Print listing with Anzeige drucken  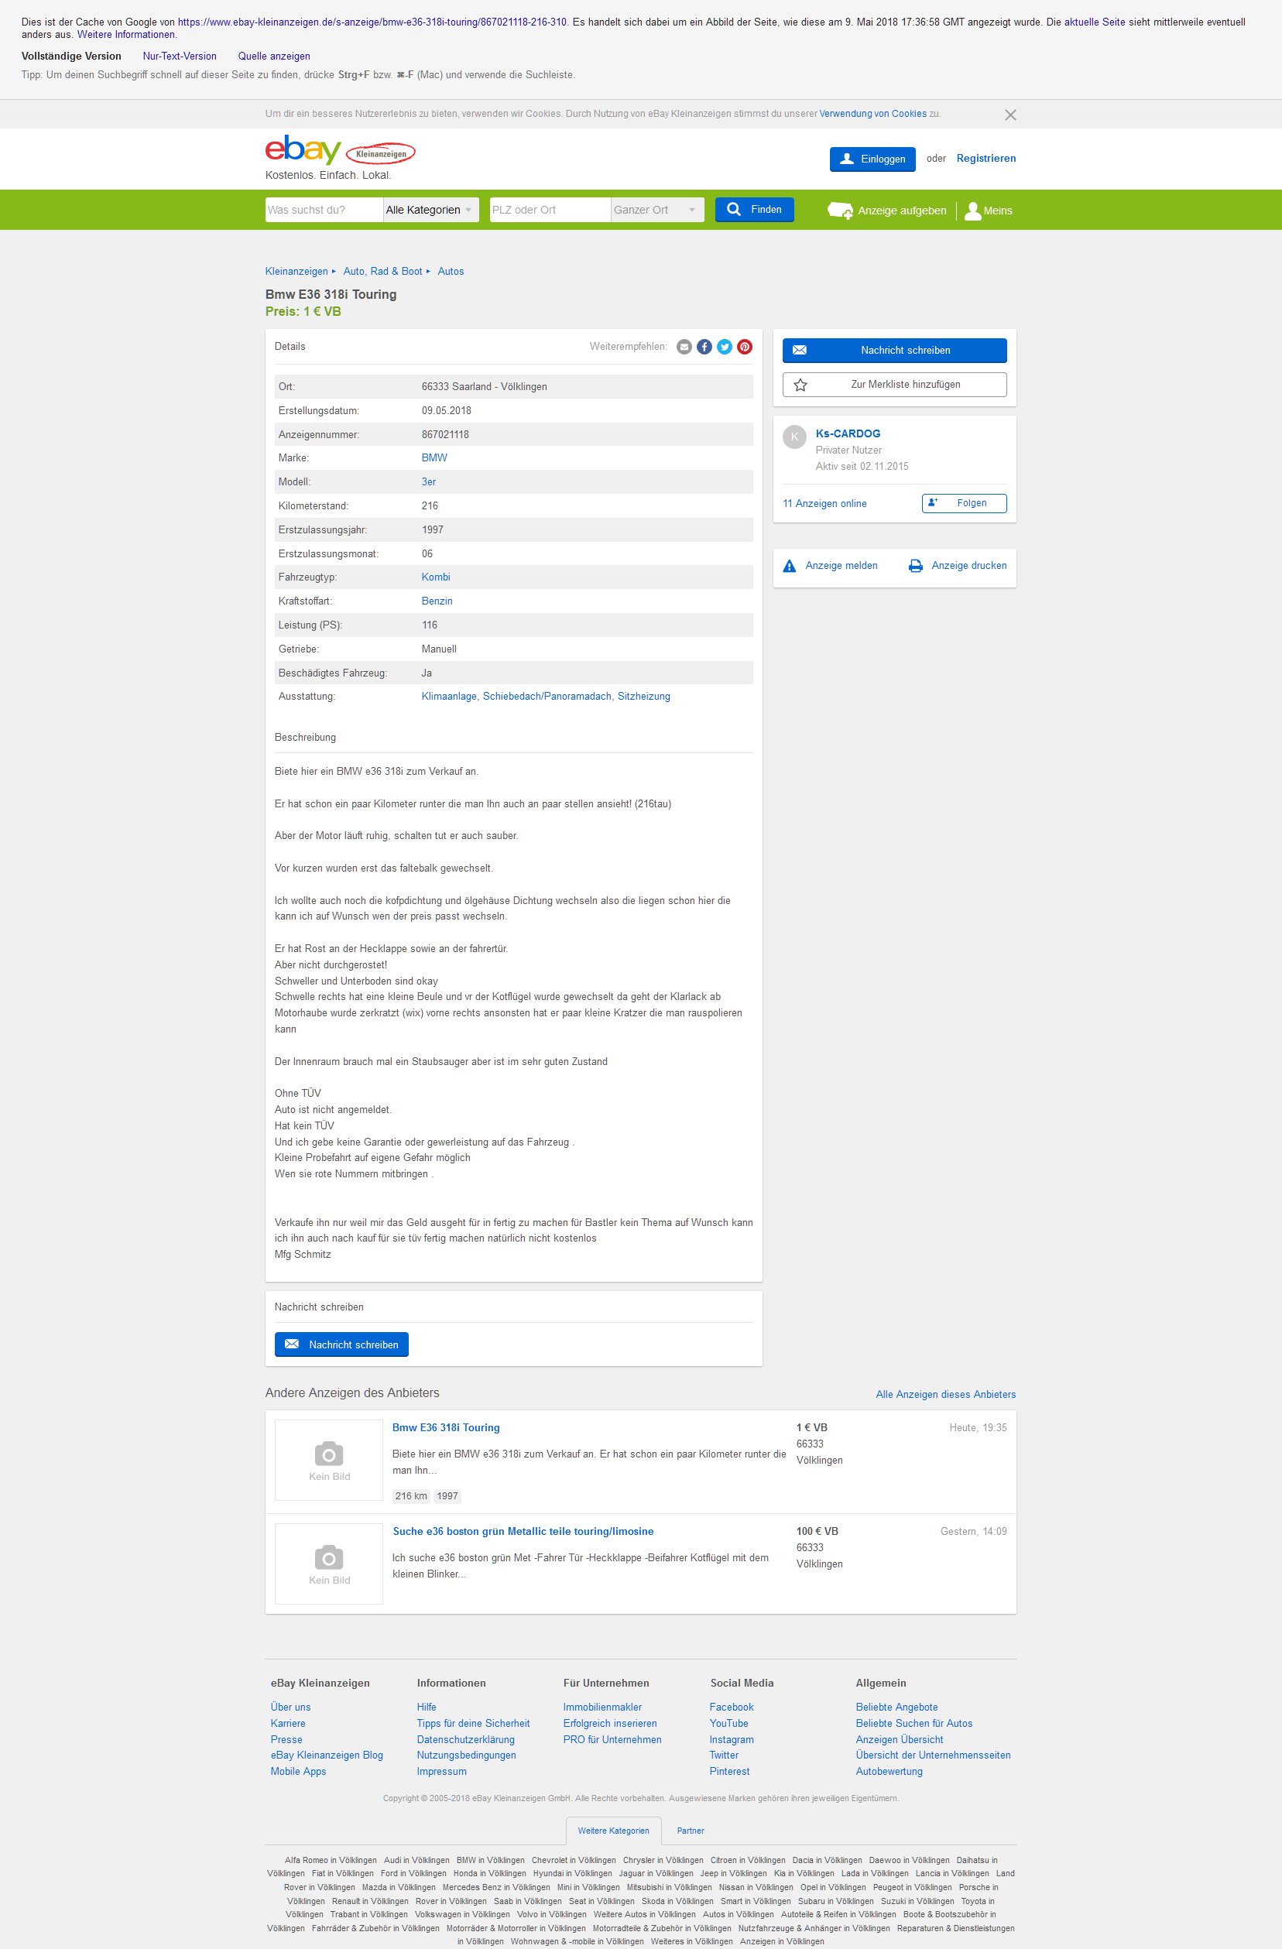958,566
